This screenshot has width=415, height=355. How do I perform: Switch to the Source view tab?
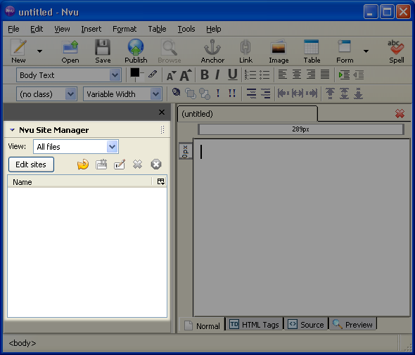[x=306, y=324]
